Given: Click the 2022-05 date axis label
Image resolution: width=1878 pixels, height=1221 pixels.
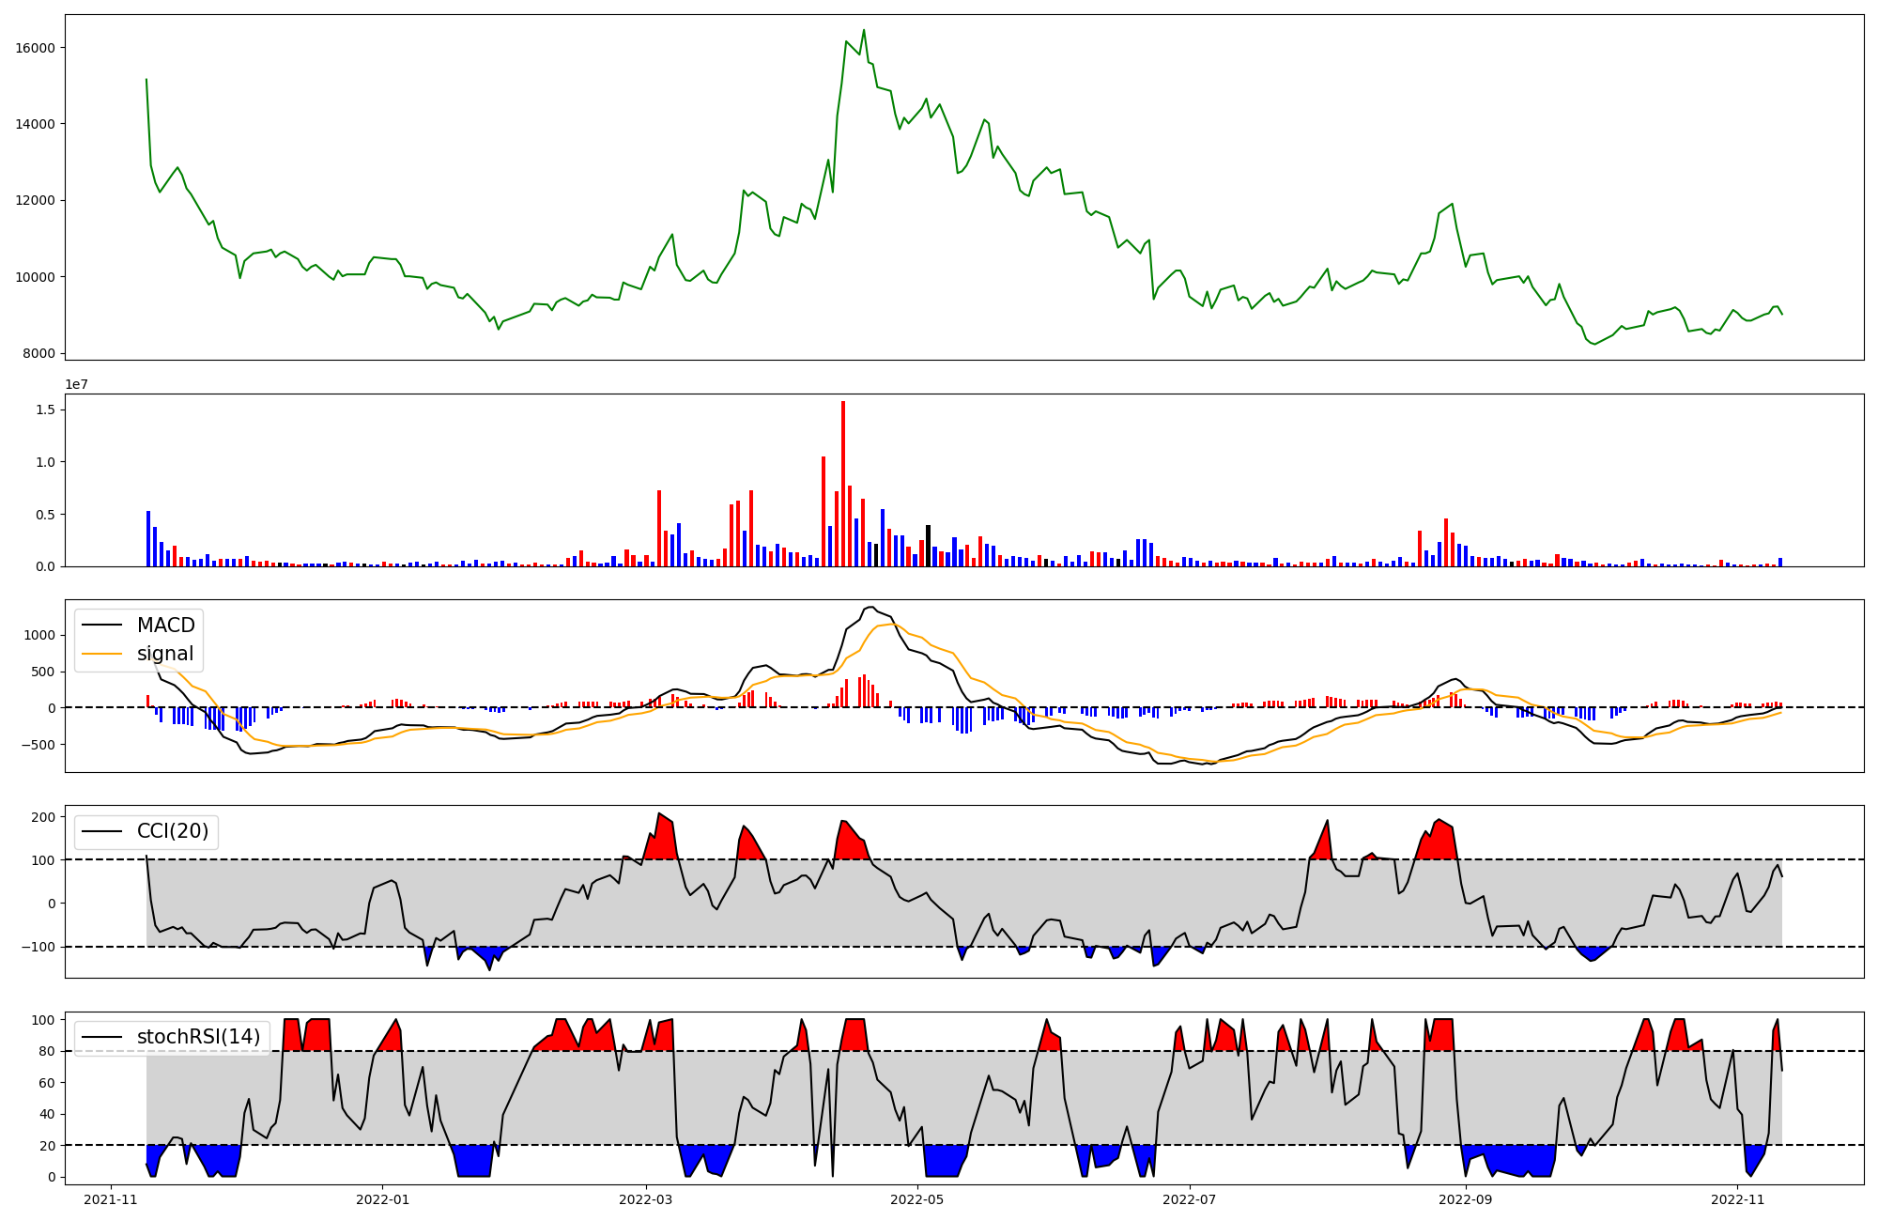Looking at the screenshot, I should (x=916, y=1199).
